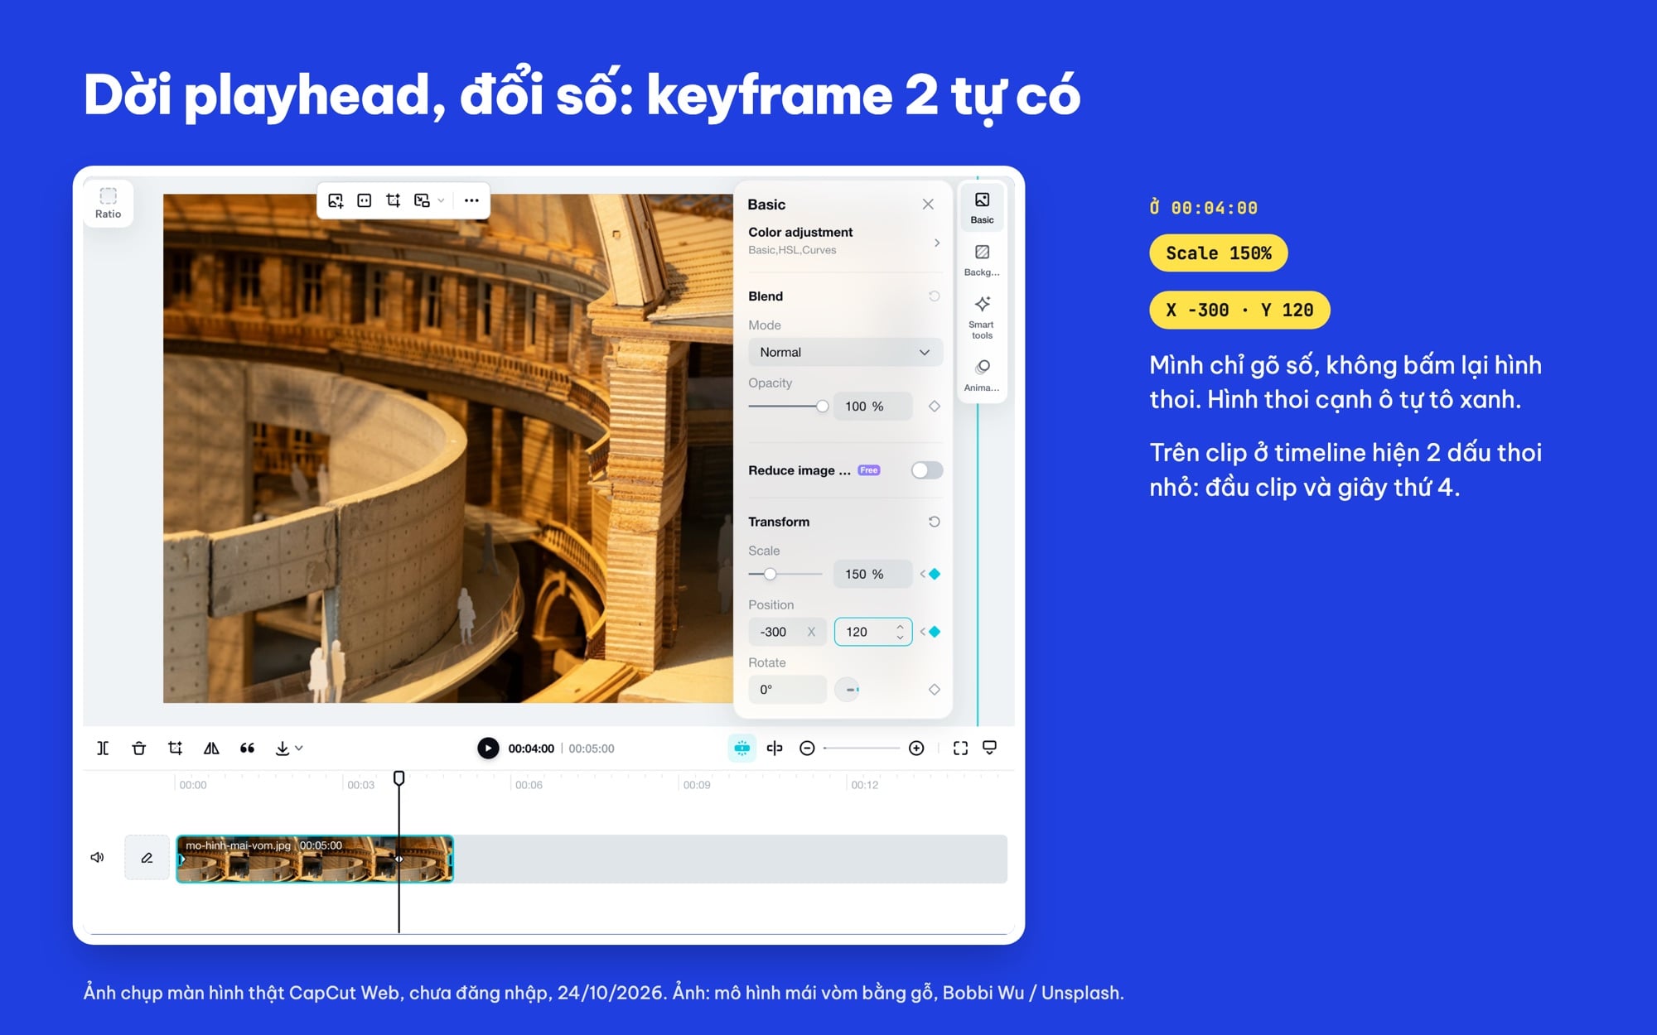
Task: Click the pencil cover edit button
Action: 147,858
